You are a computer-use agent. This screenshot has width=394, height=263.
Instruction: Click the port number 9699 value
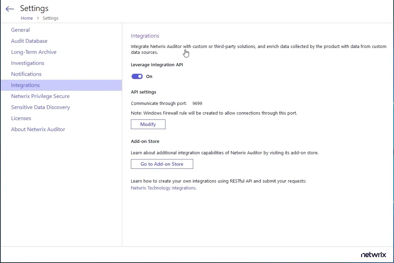click(197, 103)
